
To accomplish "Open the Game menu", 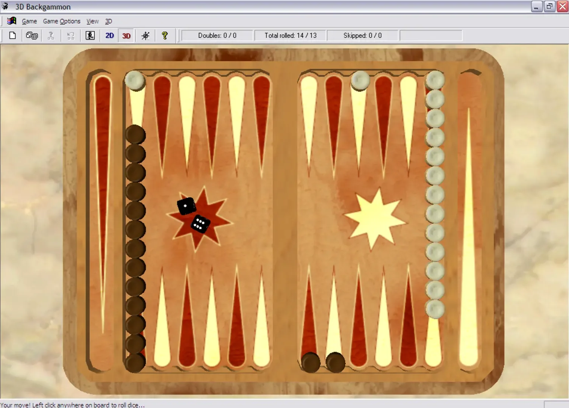I will coord(29,21).
